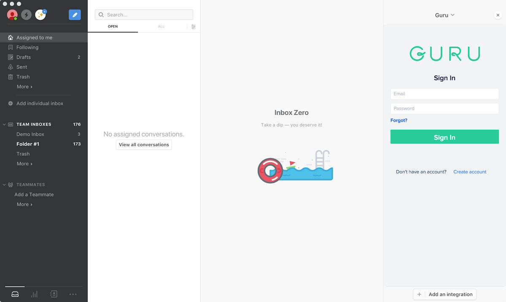Image resolution: width=506 pixels, height=302 pixels.
Task: Open the Create account link
Action: click(470, 171)
